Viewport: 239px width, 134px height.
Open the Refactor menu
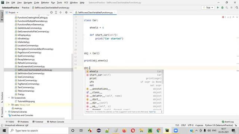pyautogui.click(x=45, y=3)
